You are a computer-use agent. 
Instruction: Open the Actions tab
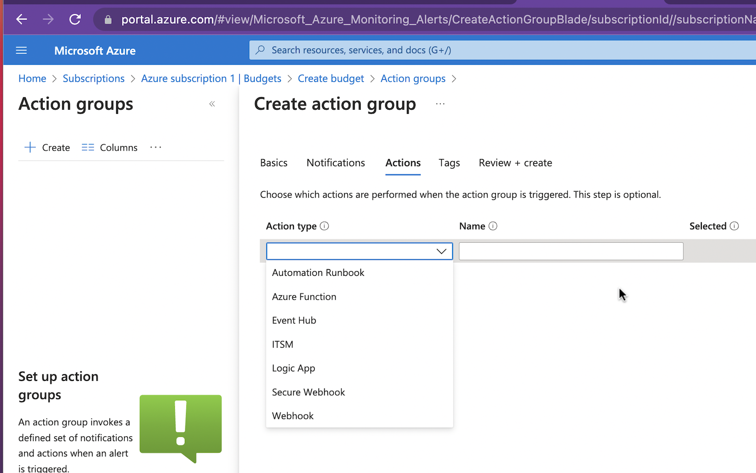pyautogui.click(x=403, y=163)
